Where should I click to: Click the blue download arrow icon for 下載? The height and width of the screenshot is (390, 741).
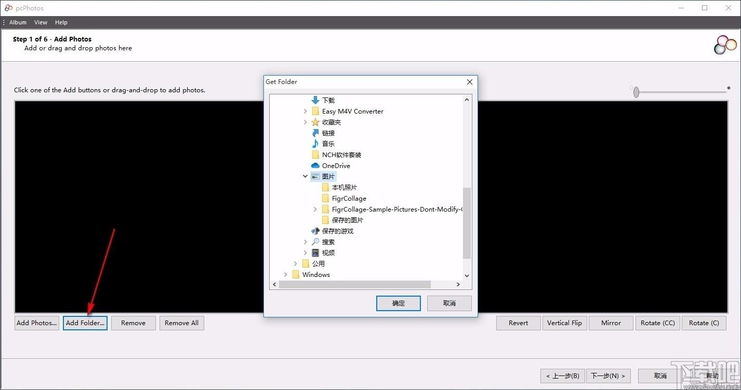315,100
